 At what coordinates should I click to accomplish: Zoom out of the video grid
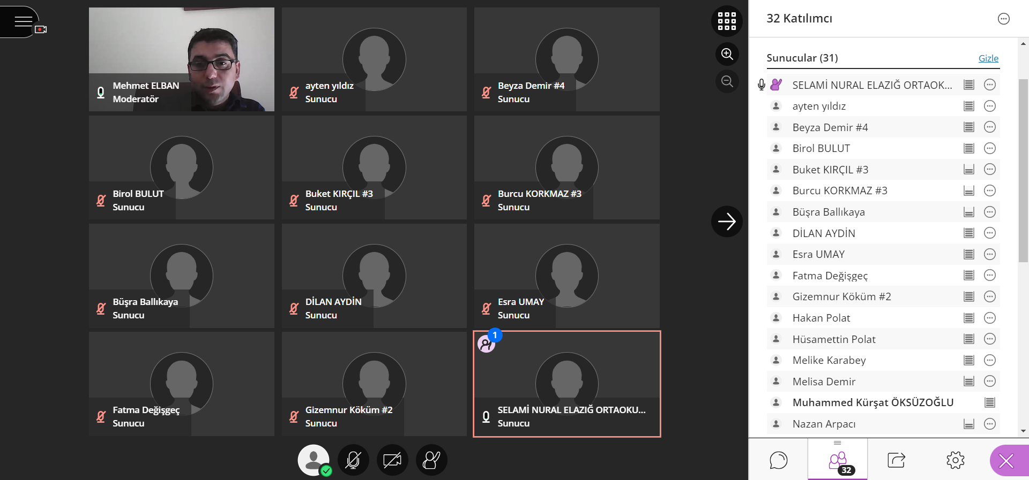click(727, 81)
